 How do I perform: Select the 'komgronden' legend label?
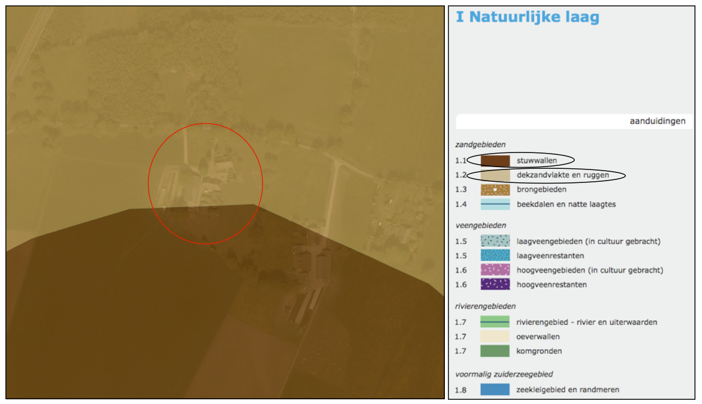(539, 351)
